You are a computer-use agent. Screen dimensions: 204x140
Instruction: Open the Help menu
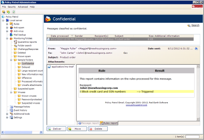pos(32,7)
